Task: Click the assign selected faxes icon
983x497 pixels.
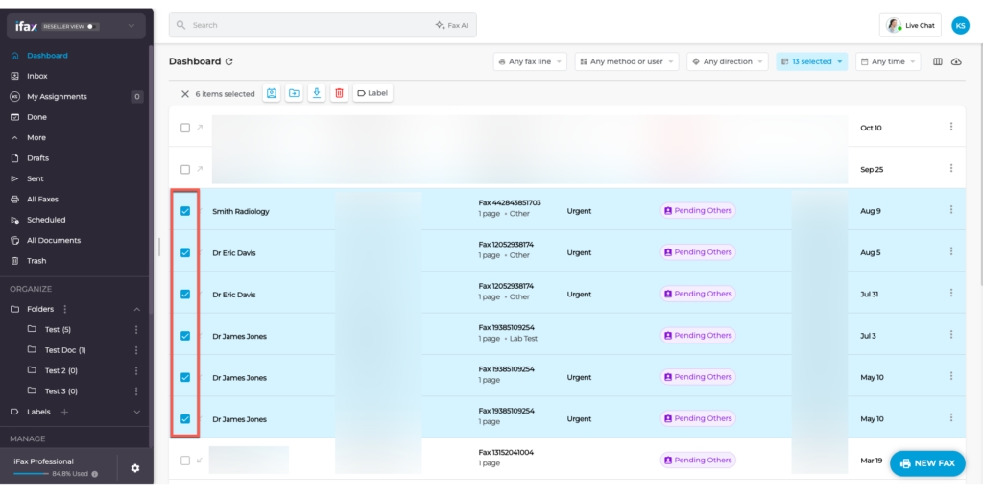Action: pos(272,93)
